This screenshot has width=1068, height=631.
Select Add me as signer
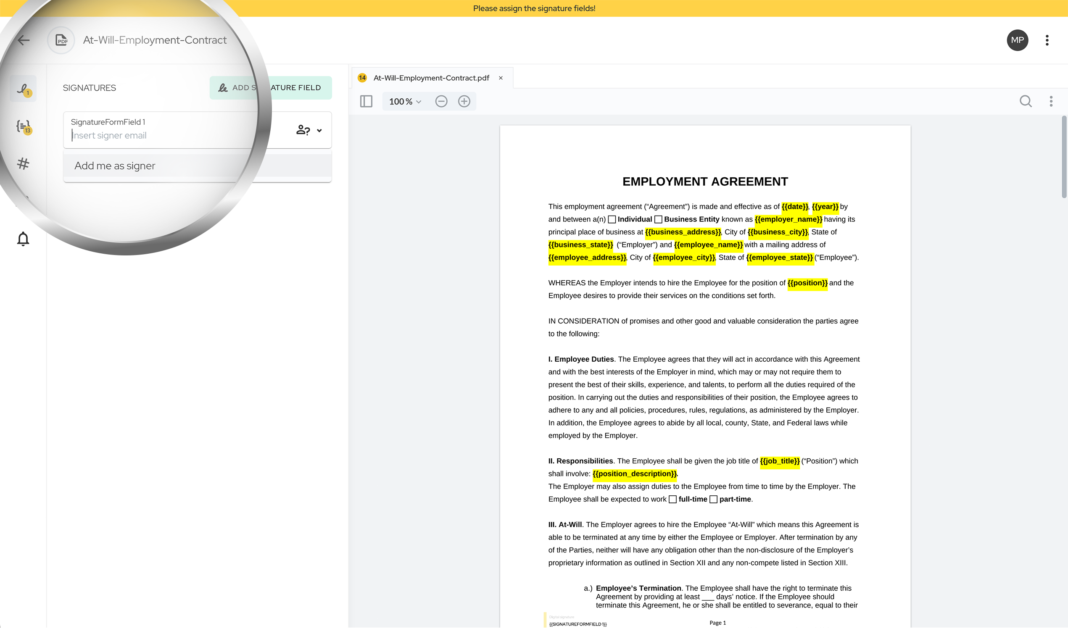coord(115,166)
